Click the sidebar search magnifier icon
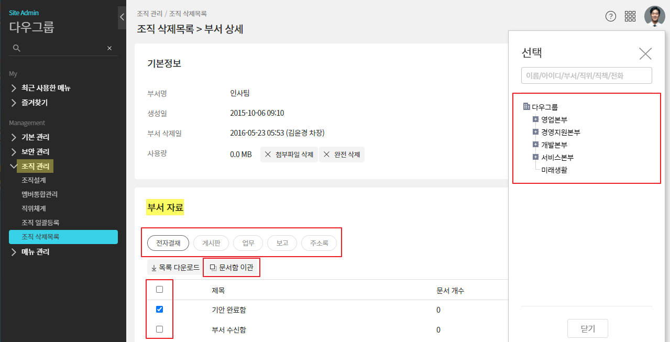Image resolution: width=670 pixels, height=342 pixels. (17, 48)
